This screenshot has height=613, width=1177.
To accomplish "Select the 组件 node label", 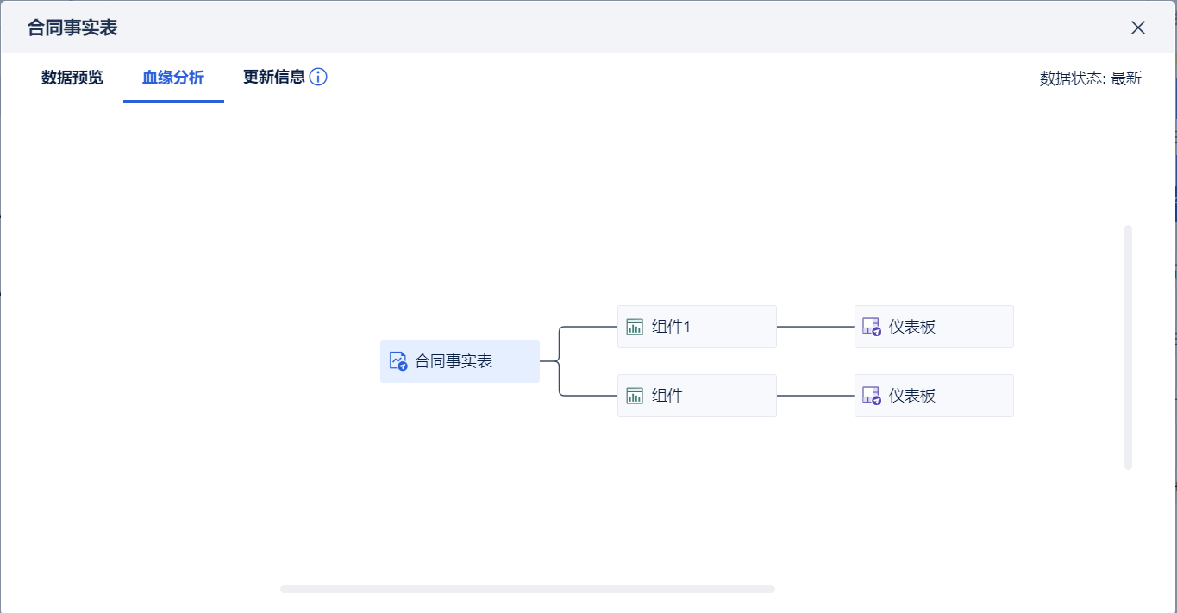I will coord(667,396).
